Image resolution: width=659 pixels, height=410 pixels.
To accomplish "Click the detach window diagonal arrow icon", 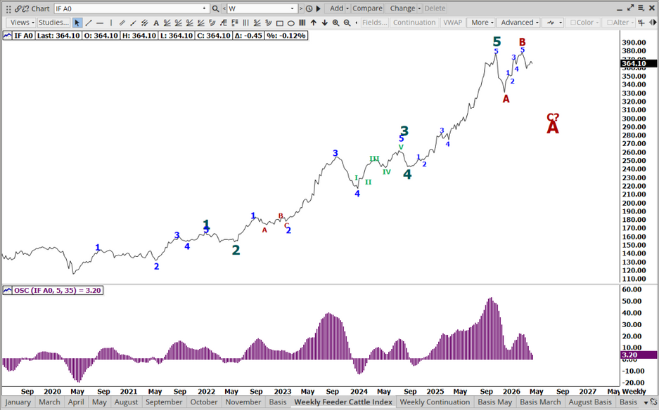I will pos(630,8).
